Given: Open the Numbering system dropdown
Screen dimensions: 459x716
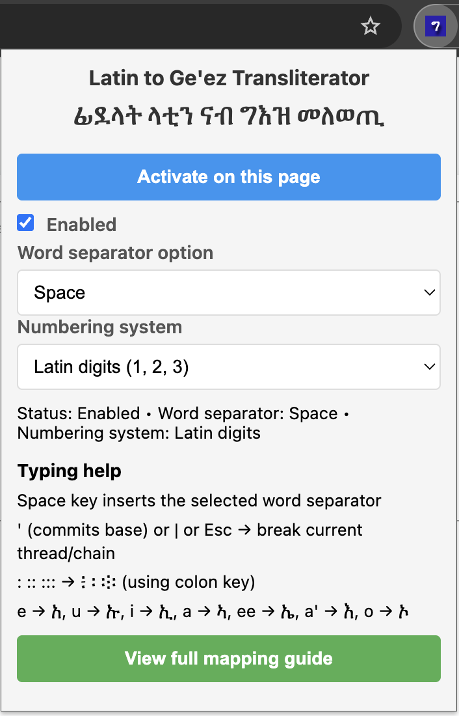Looking at the screenshot, I should click(229, 366).
